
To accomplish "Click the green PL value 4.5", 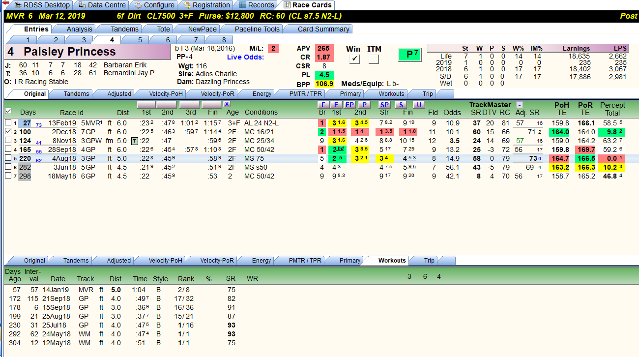I will (x=324, y=75).
